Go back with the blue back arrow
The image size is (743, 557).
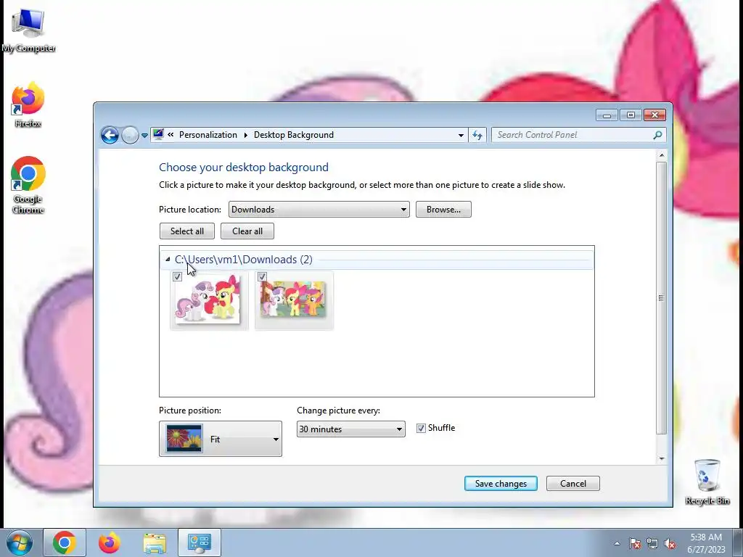110,135
